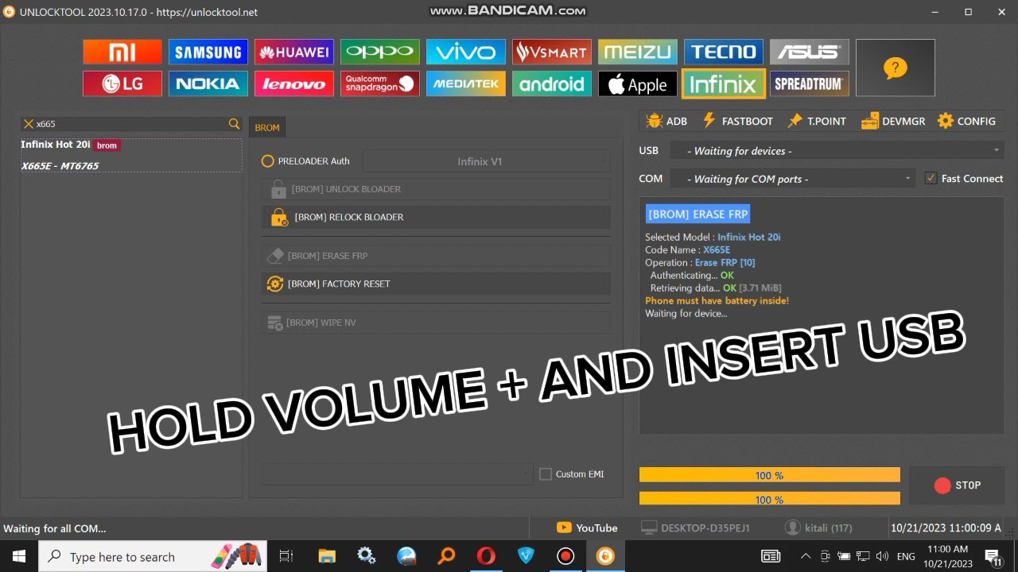Open the Infinix V1 auth dropdown

(487, 161)
